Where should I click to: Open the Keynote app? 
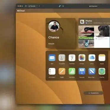82,71
